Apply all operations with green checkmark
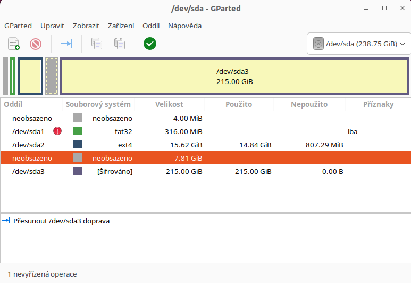Screen dimensions: 411x283 click(x=150, y=44)
